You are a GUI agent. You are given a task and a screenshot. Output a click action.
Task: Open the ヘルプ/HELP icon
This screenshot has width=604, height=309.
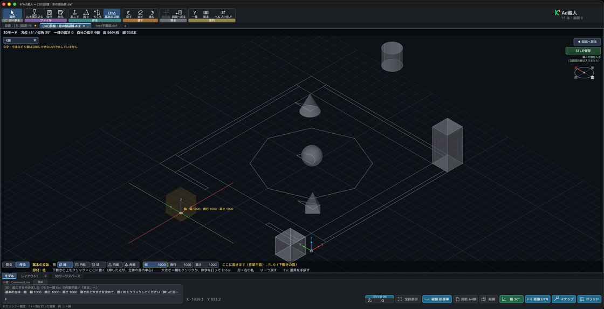(223, 14)
